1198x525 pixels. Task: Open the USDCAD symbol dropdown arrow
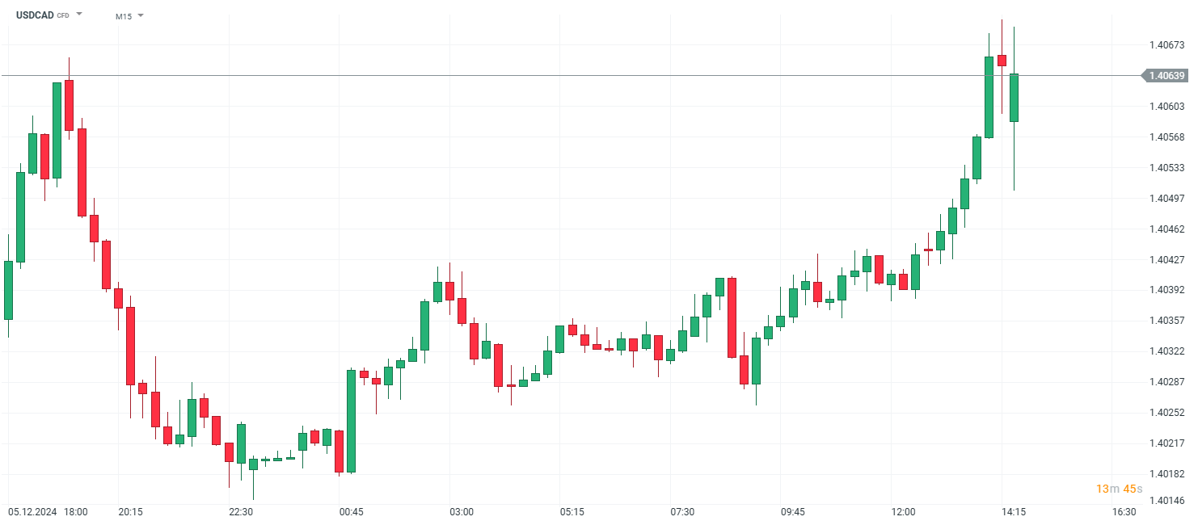pyautogui.click(x=79, y=15)
